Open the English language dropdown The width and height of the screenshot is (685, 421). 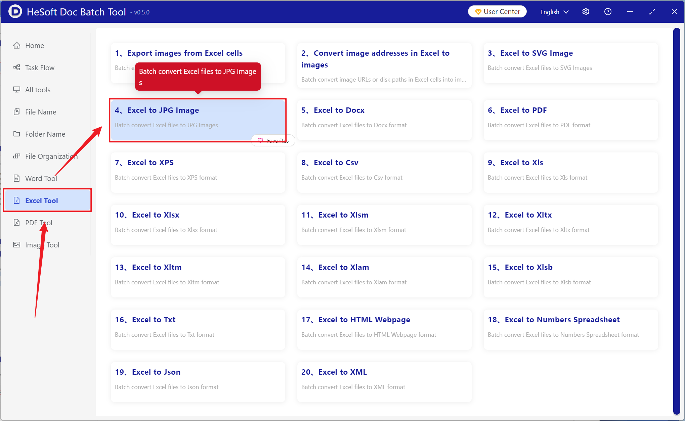pyautogui.click(x=554, y=12)
